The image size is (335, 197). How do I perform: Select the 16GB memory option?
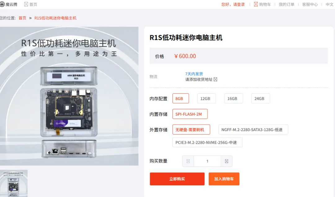coord(234,99)
